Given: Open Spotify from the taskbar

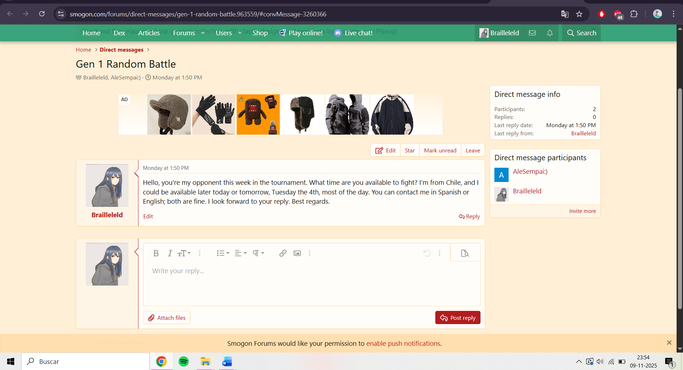Looking at the screenshot, I should (x=184, y=361).
